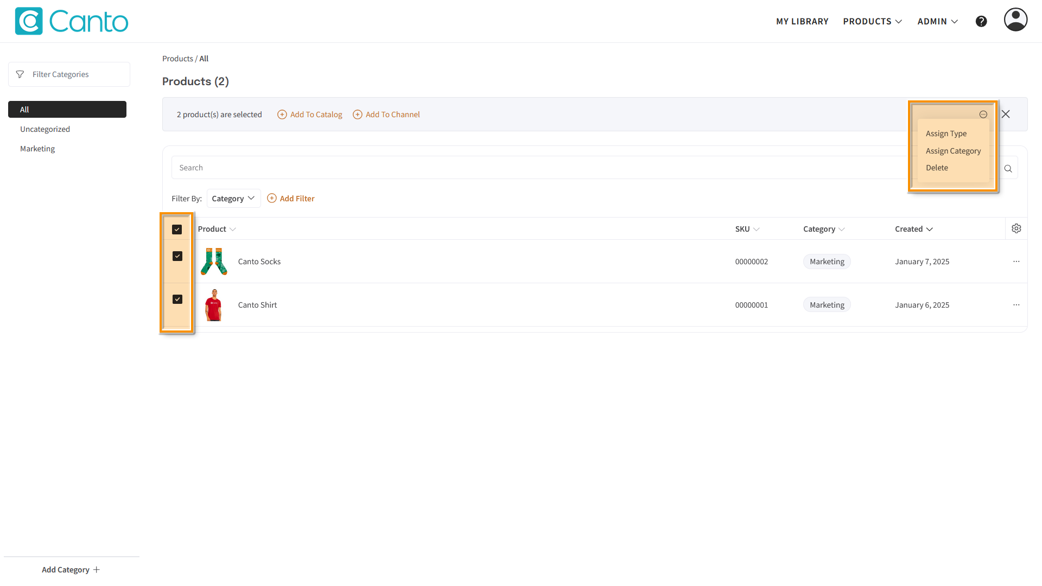Click SKU 00000001
The image size is (1042, 586).
coord(752,305)
